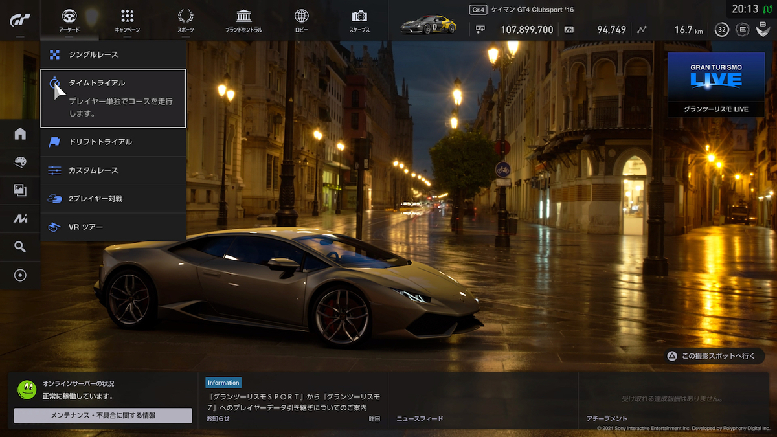Image resolution: width=777 pixels, height=437 pixels.
Task: Click the distance graph icon beside 16.7 km
Action: pyautogui.click(x=642, y=30)
